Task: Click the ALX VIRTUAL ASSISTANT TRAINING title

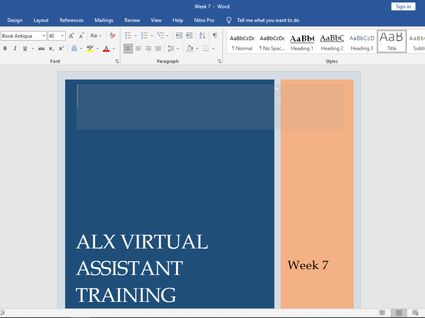Action: [142, 268]
